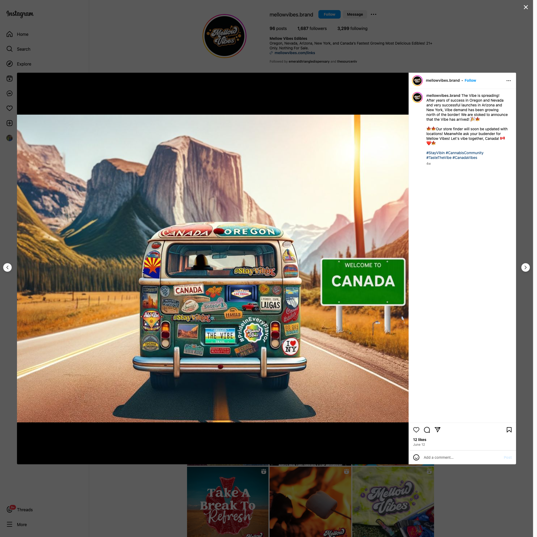Click the Post comment button
The height and width of the screenshot is (537, 537).
pyautogui.click(x=508, y=457)
